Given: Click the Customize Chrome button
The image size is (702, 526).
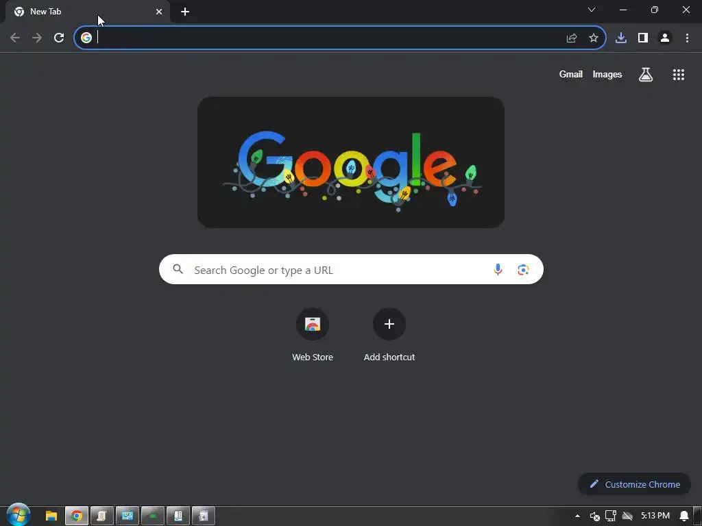Looking at the screenshot, I should click(x=634, y=484).
